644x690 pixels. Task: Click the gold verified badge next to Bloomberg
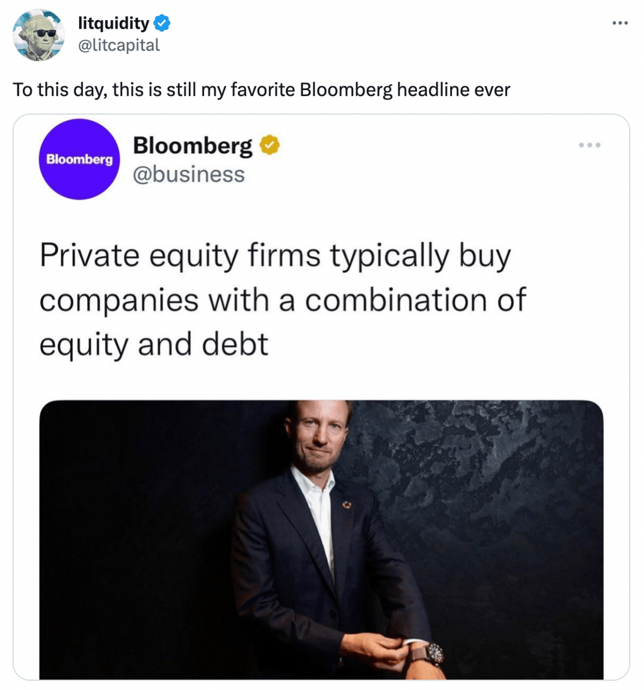click(269, 145)
